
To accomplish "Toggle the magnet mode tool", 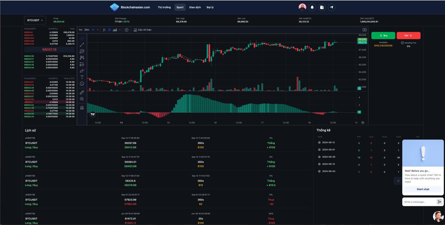I will (82, 107).
